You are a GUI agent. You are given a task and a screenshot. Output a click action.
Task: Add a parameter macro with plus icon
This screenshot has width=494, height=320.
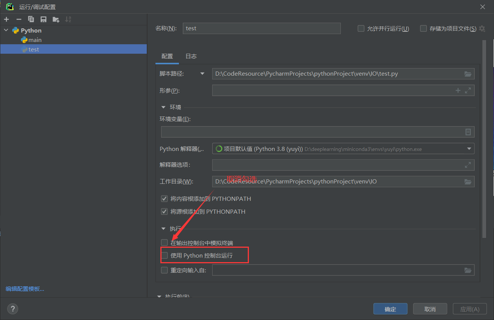pos(458,90)
